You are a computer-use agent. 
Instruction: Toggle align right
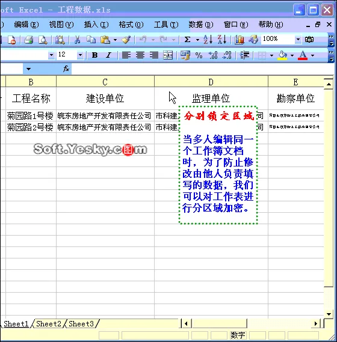pyautogui.click(x=154, y=55)
